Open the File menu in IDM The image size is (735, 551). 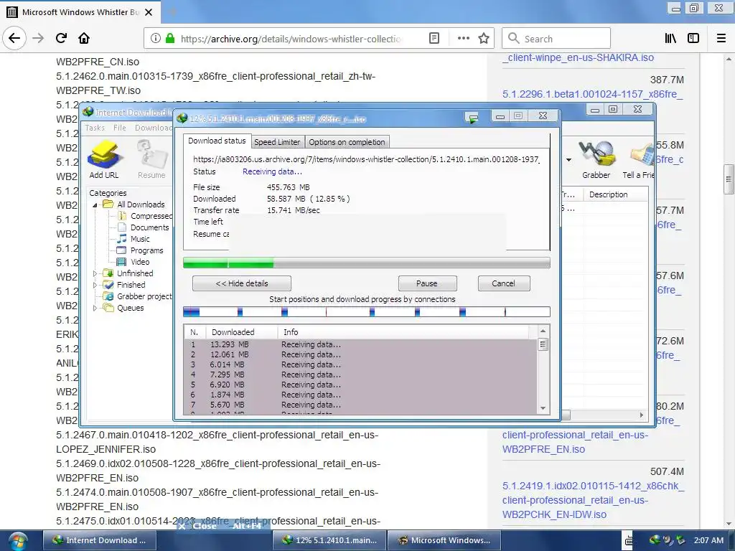pyautogui.click(x=120, y=128)
